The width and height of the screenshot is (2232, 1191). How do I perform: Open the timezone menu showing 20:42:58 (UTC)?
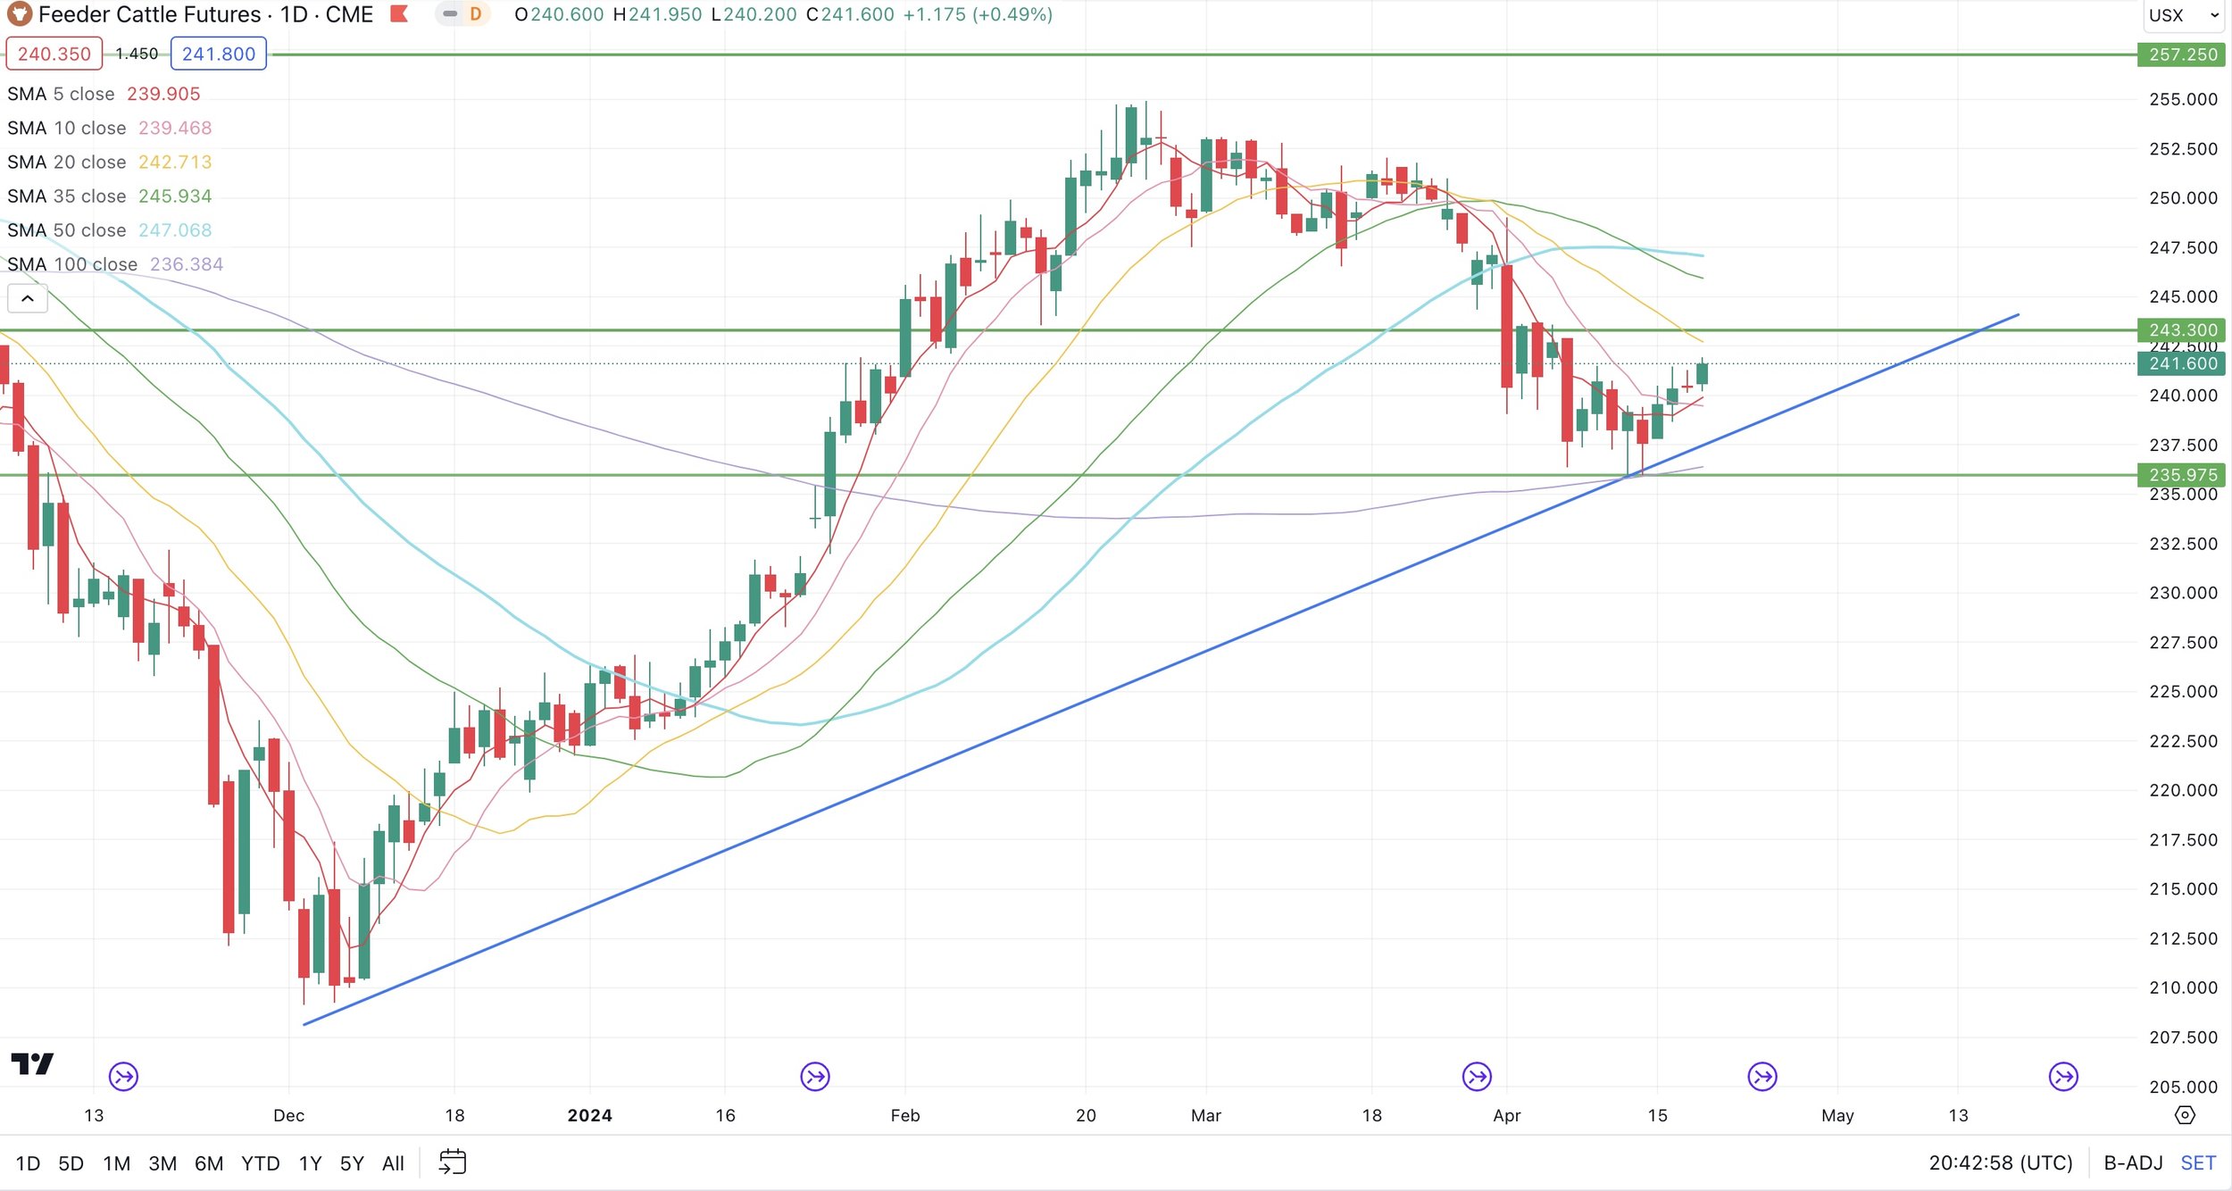click(x=2000, y=1163)
